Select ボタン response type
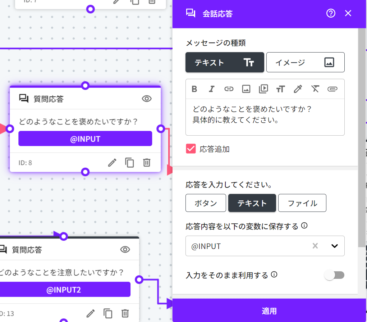This screenshot has width=367, height=322. point(206,203)
